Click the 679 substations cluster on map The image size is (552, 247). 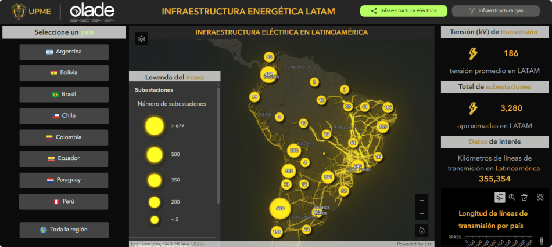(x=280, y=208)
